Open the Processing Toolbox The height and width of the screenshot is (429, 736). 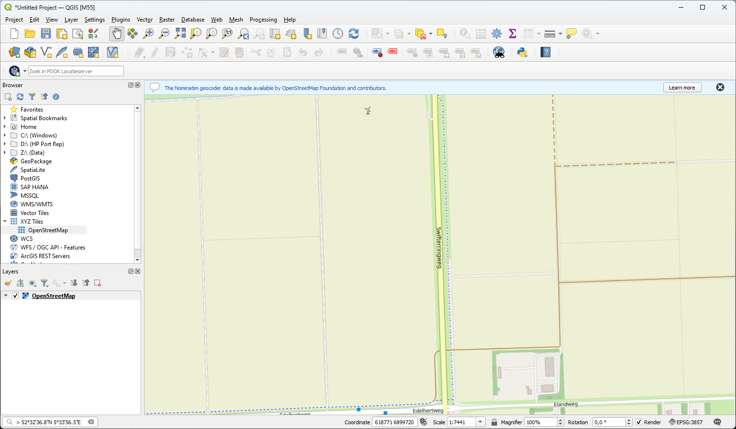coord(497,34)
